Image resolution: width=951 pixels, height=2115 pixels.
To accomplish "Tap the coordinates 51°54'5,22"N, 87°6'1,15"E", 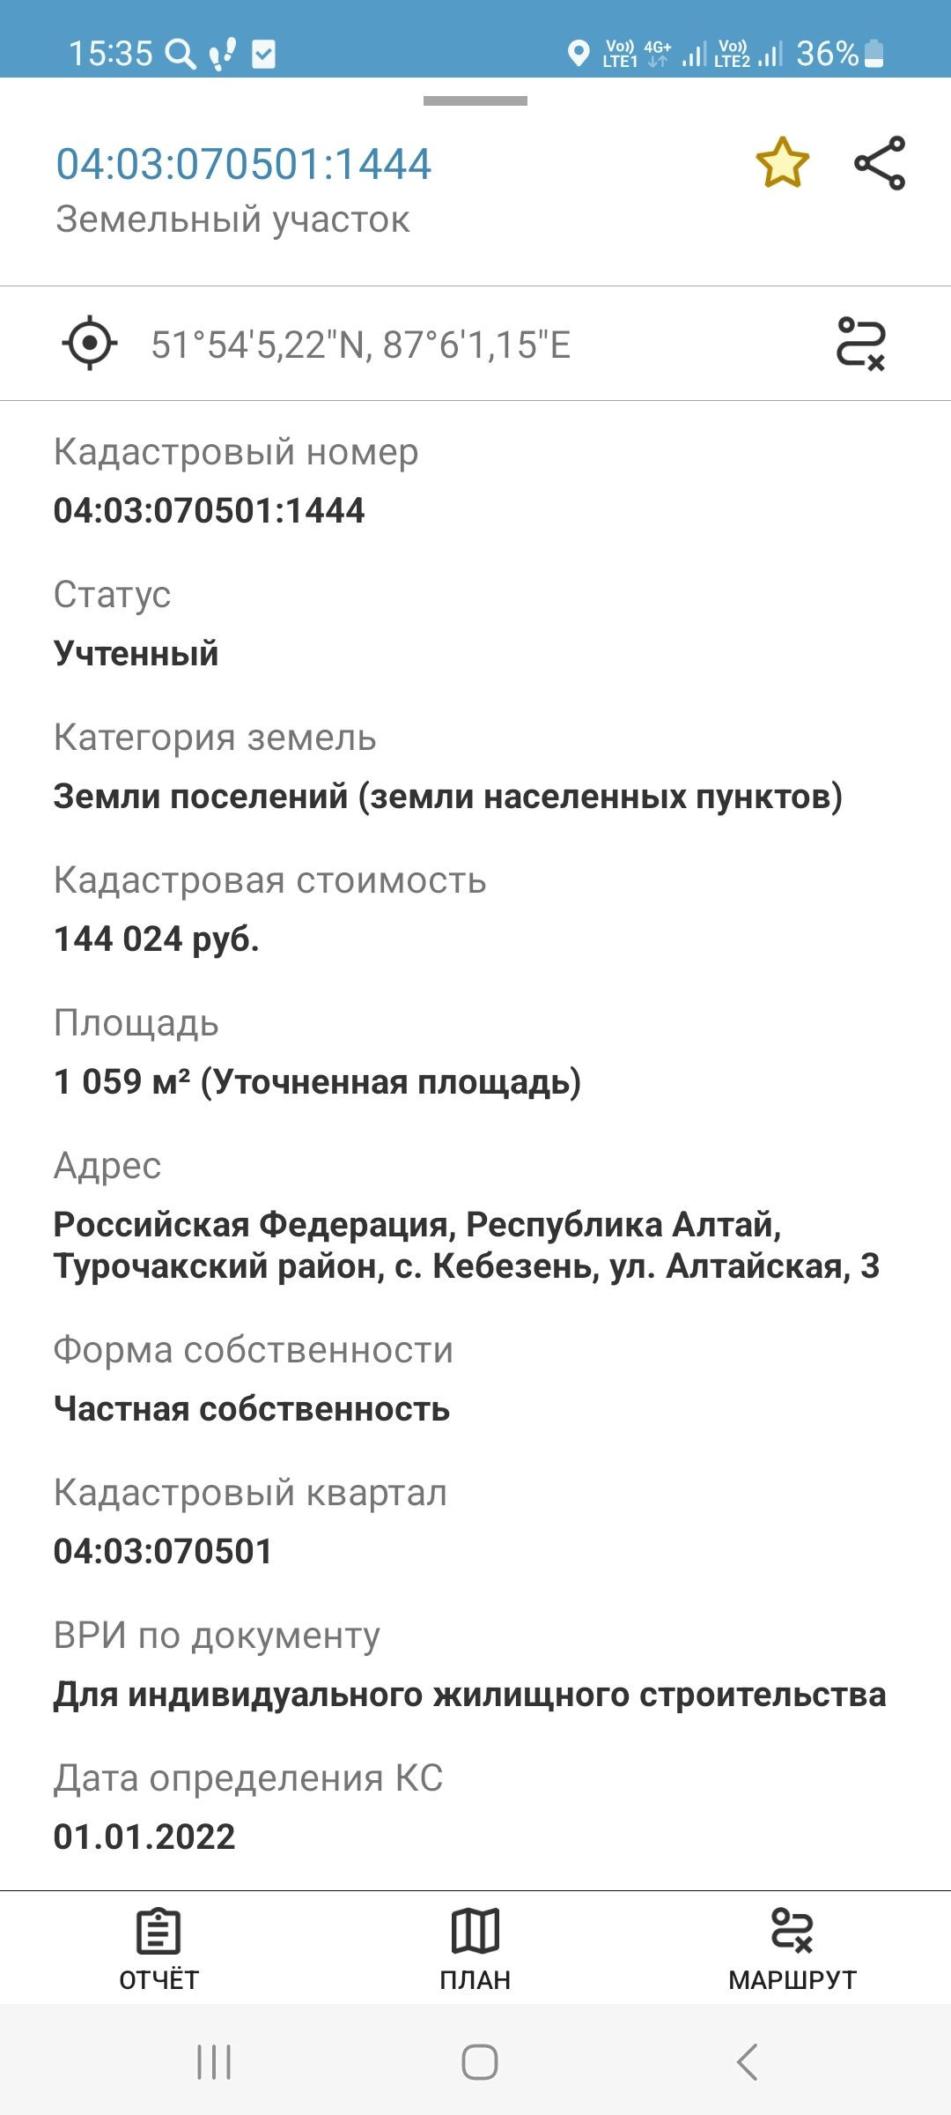I will tap(361, 345).
